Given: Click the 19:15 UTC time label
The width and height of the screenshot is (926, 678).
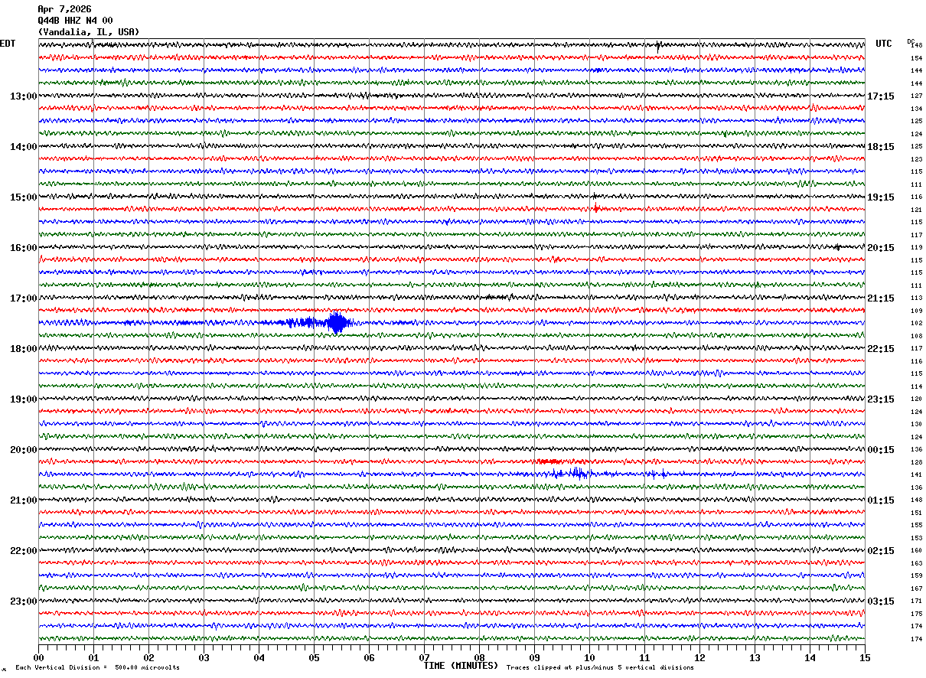Looking at the screenshot, I should [x=881, y=197].
